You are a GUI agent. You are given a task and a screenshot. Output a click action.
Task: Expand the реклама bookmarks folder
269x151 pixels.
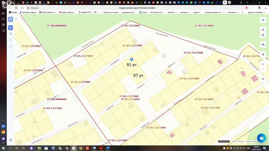[185, 12]
